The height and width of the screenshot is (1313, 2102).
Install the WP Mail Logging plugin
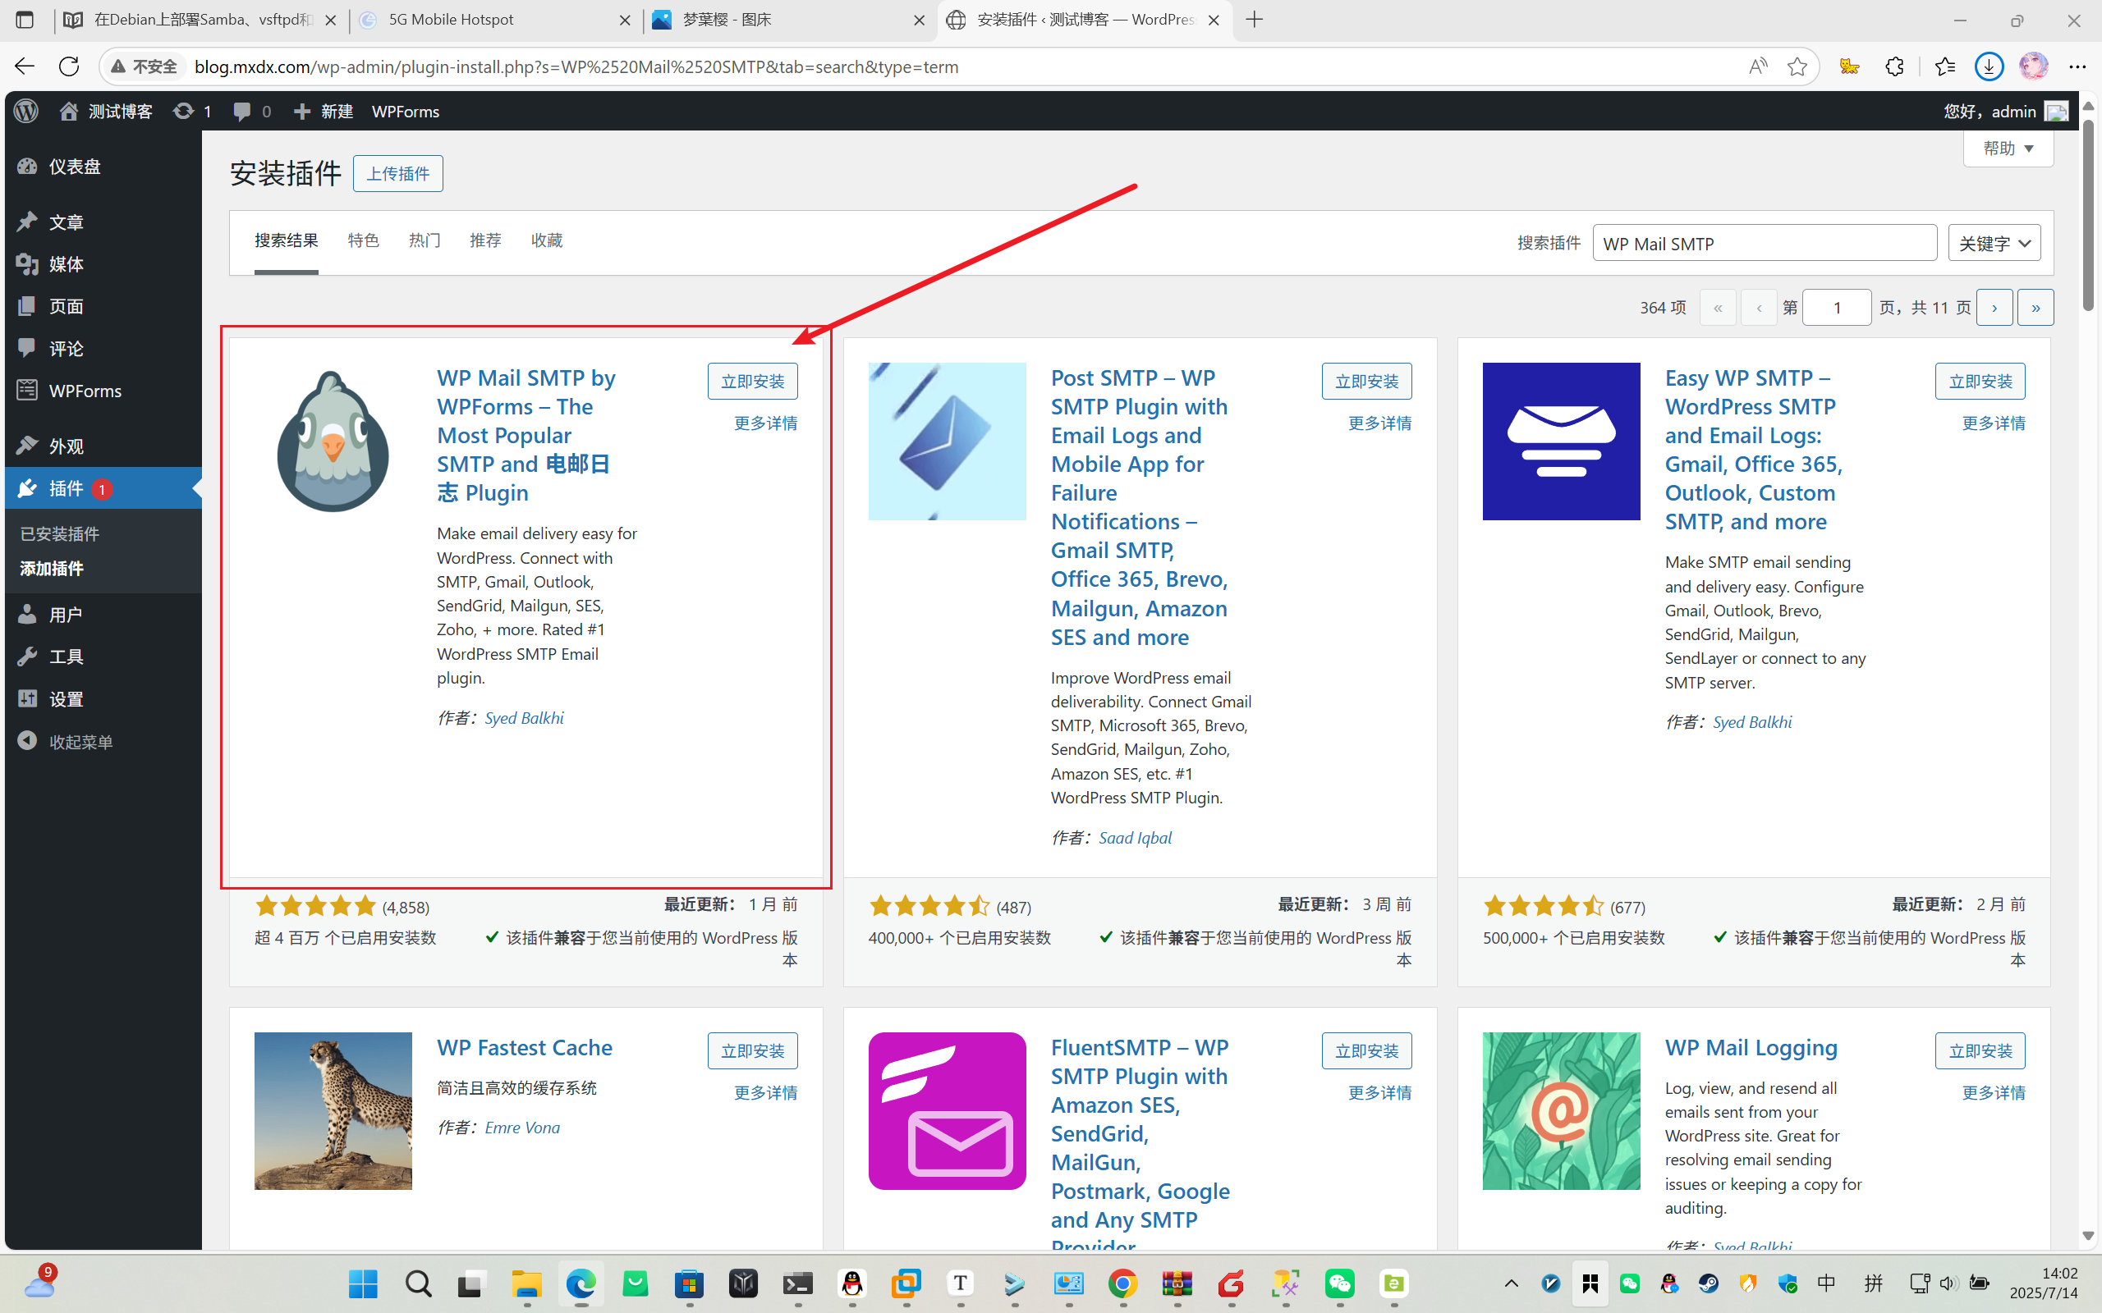point(1980,1050)
